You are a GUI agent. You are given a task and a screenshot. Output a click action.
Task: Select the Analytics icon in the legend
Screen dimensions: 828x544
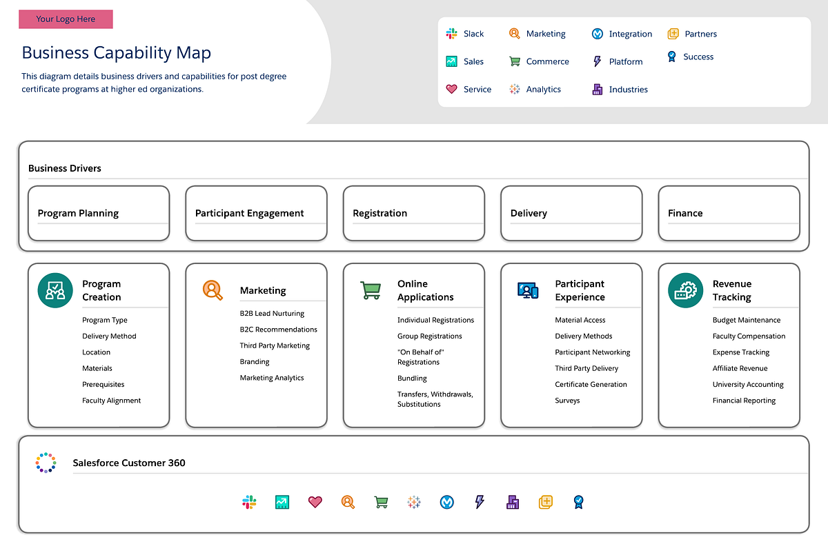click(513, 89)
